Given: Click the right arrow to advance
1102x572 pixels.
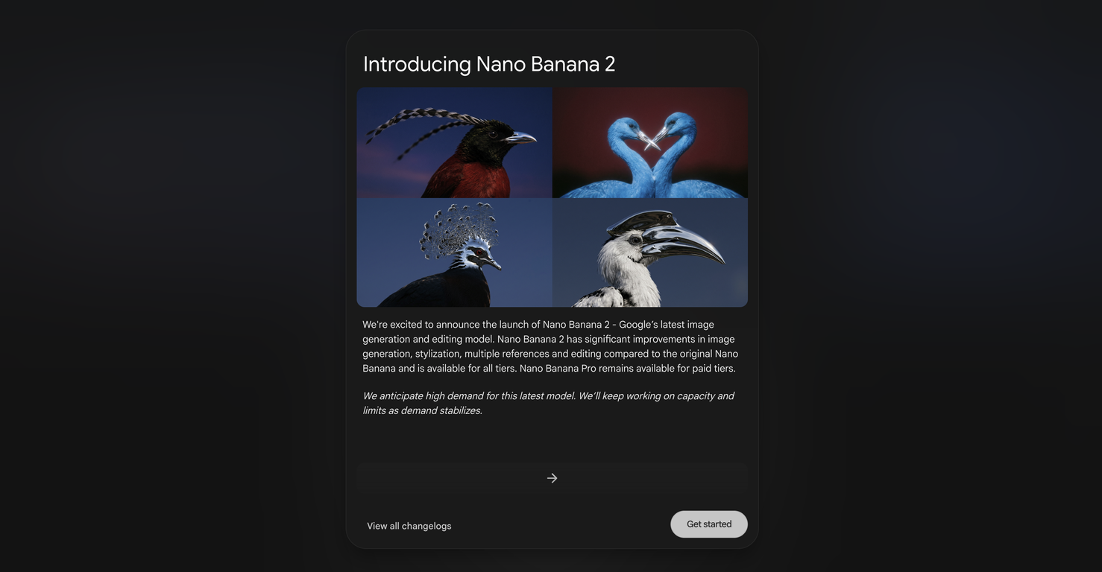Looking at the screenshot, I should click(x=552, y=478).
